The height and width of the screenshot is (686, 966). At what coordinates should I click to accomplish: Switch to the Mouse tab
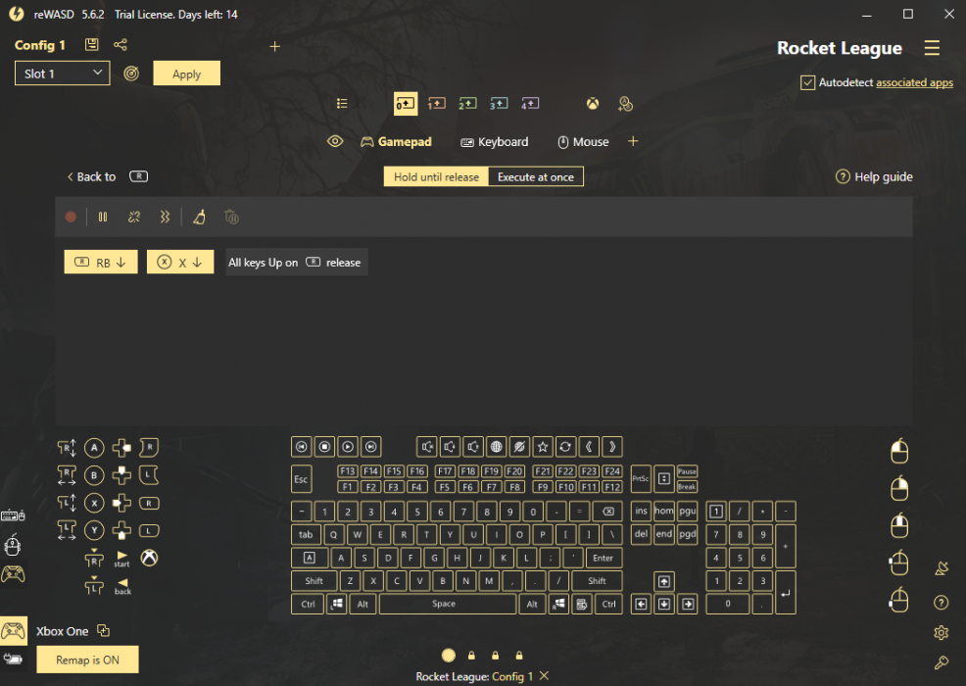(x=583, y=142)
